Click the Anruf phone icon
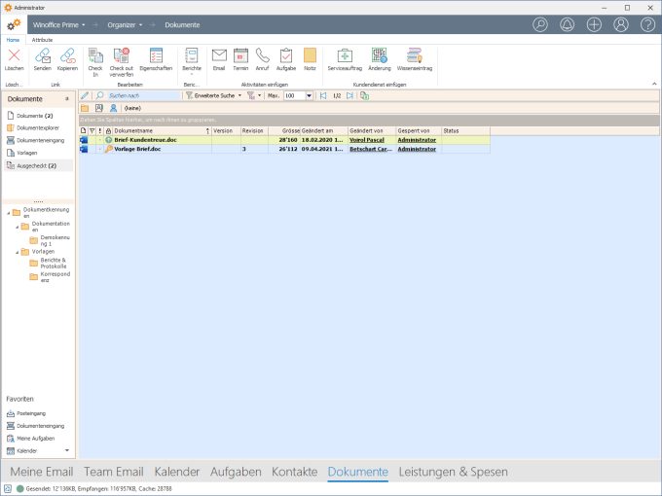662x496 pixels. [263, 56]
